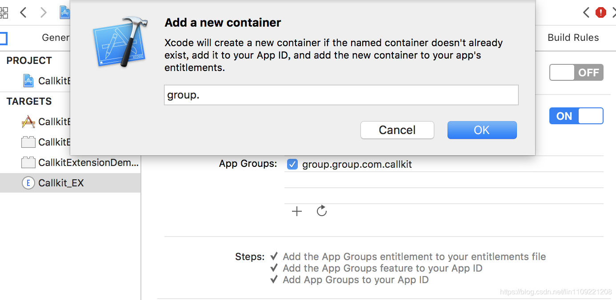Viewport: 616px width, 300px height.
Task: Turn on the capability switch showing OFF
Action: click(x=576, y=72)
